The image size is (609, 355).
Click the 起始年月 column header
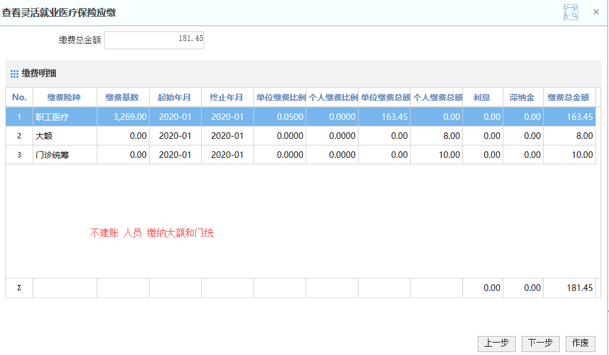click(175, 97)
